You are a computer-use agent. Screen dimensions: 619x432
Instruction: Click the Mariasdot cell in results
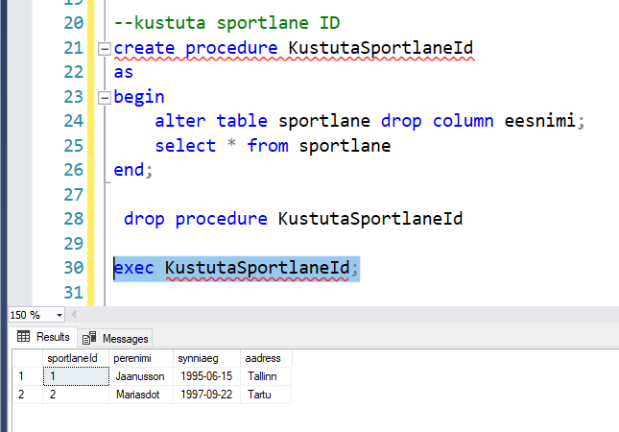[x=139, y=395]
